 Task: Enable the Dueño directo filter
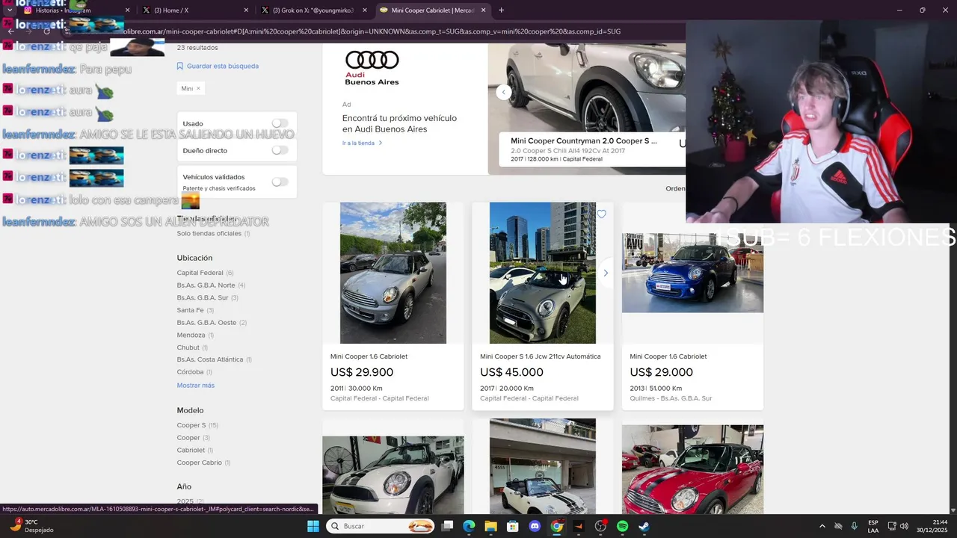pyautogui.click(x=280, y=150)
